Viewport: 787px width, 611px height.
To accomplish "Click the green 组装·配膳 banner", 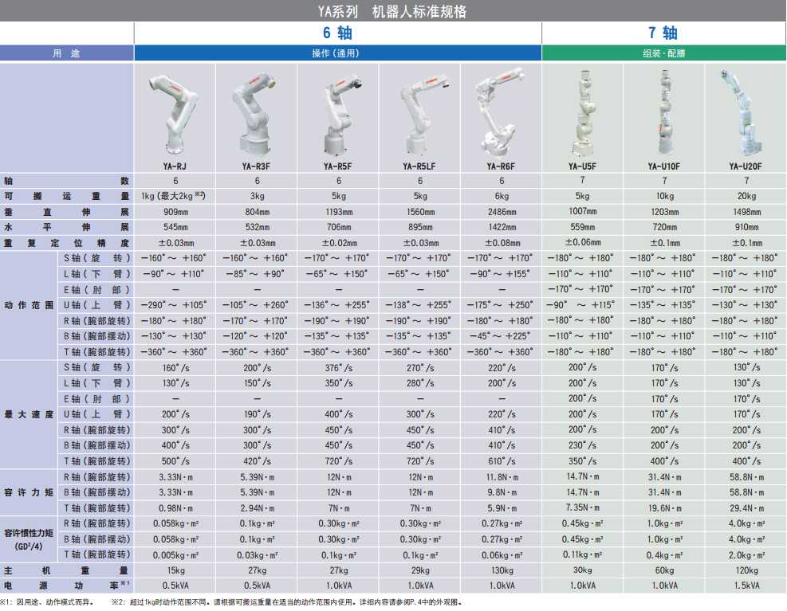I will coord(663,53).
